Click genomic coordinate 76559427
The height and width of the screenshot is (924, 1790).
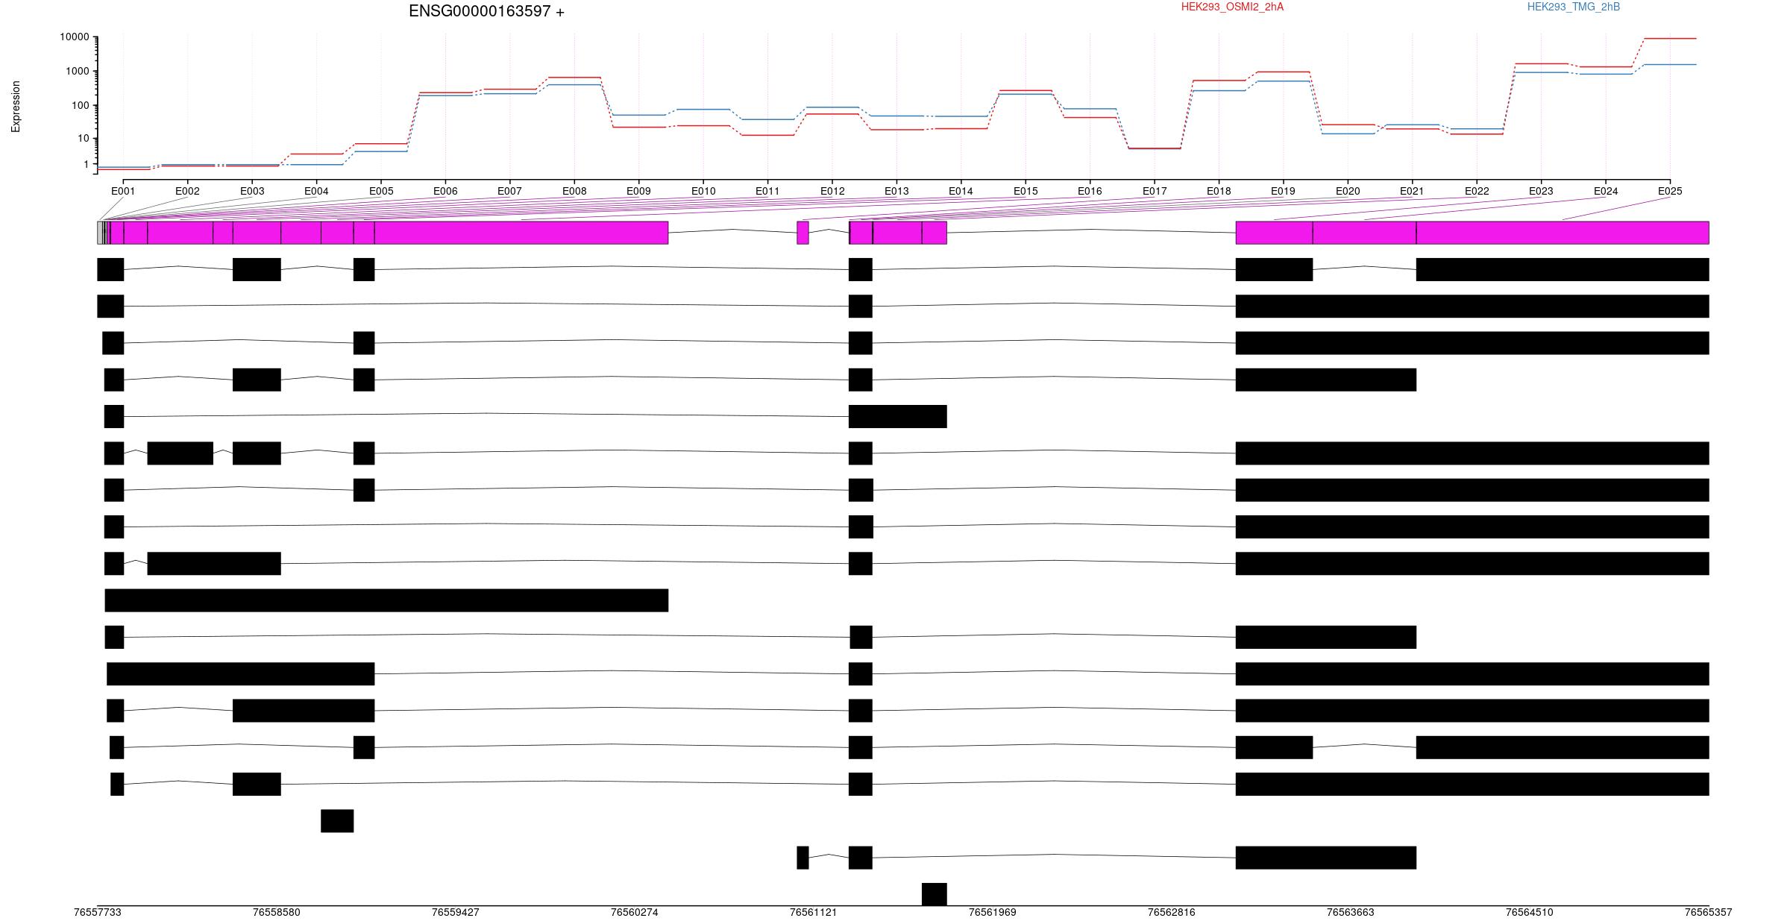456,912
